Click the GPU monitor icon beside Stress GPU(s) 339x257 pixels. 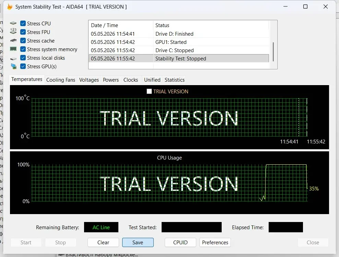14,66
